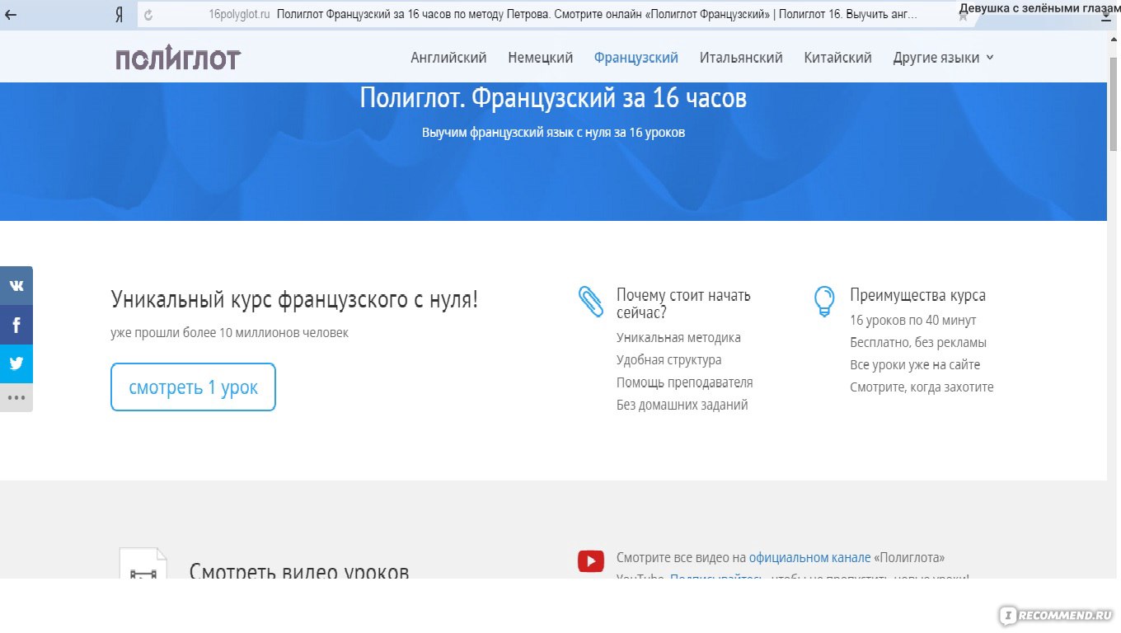Open more sharing options (three dots)
This screenshot has height=633, width=1121.
[x=16, y=397]
